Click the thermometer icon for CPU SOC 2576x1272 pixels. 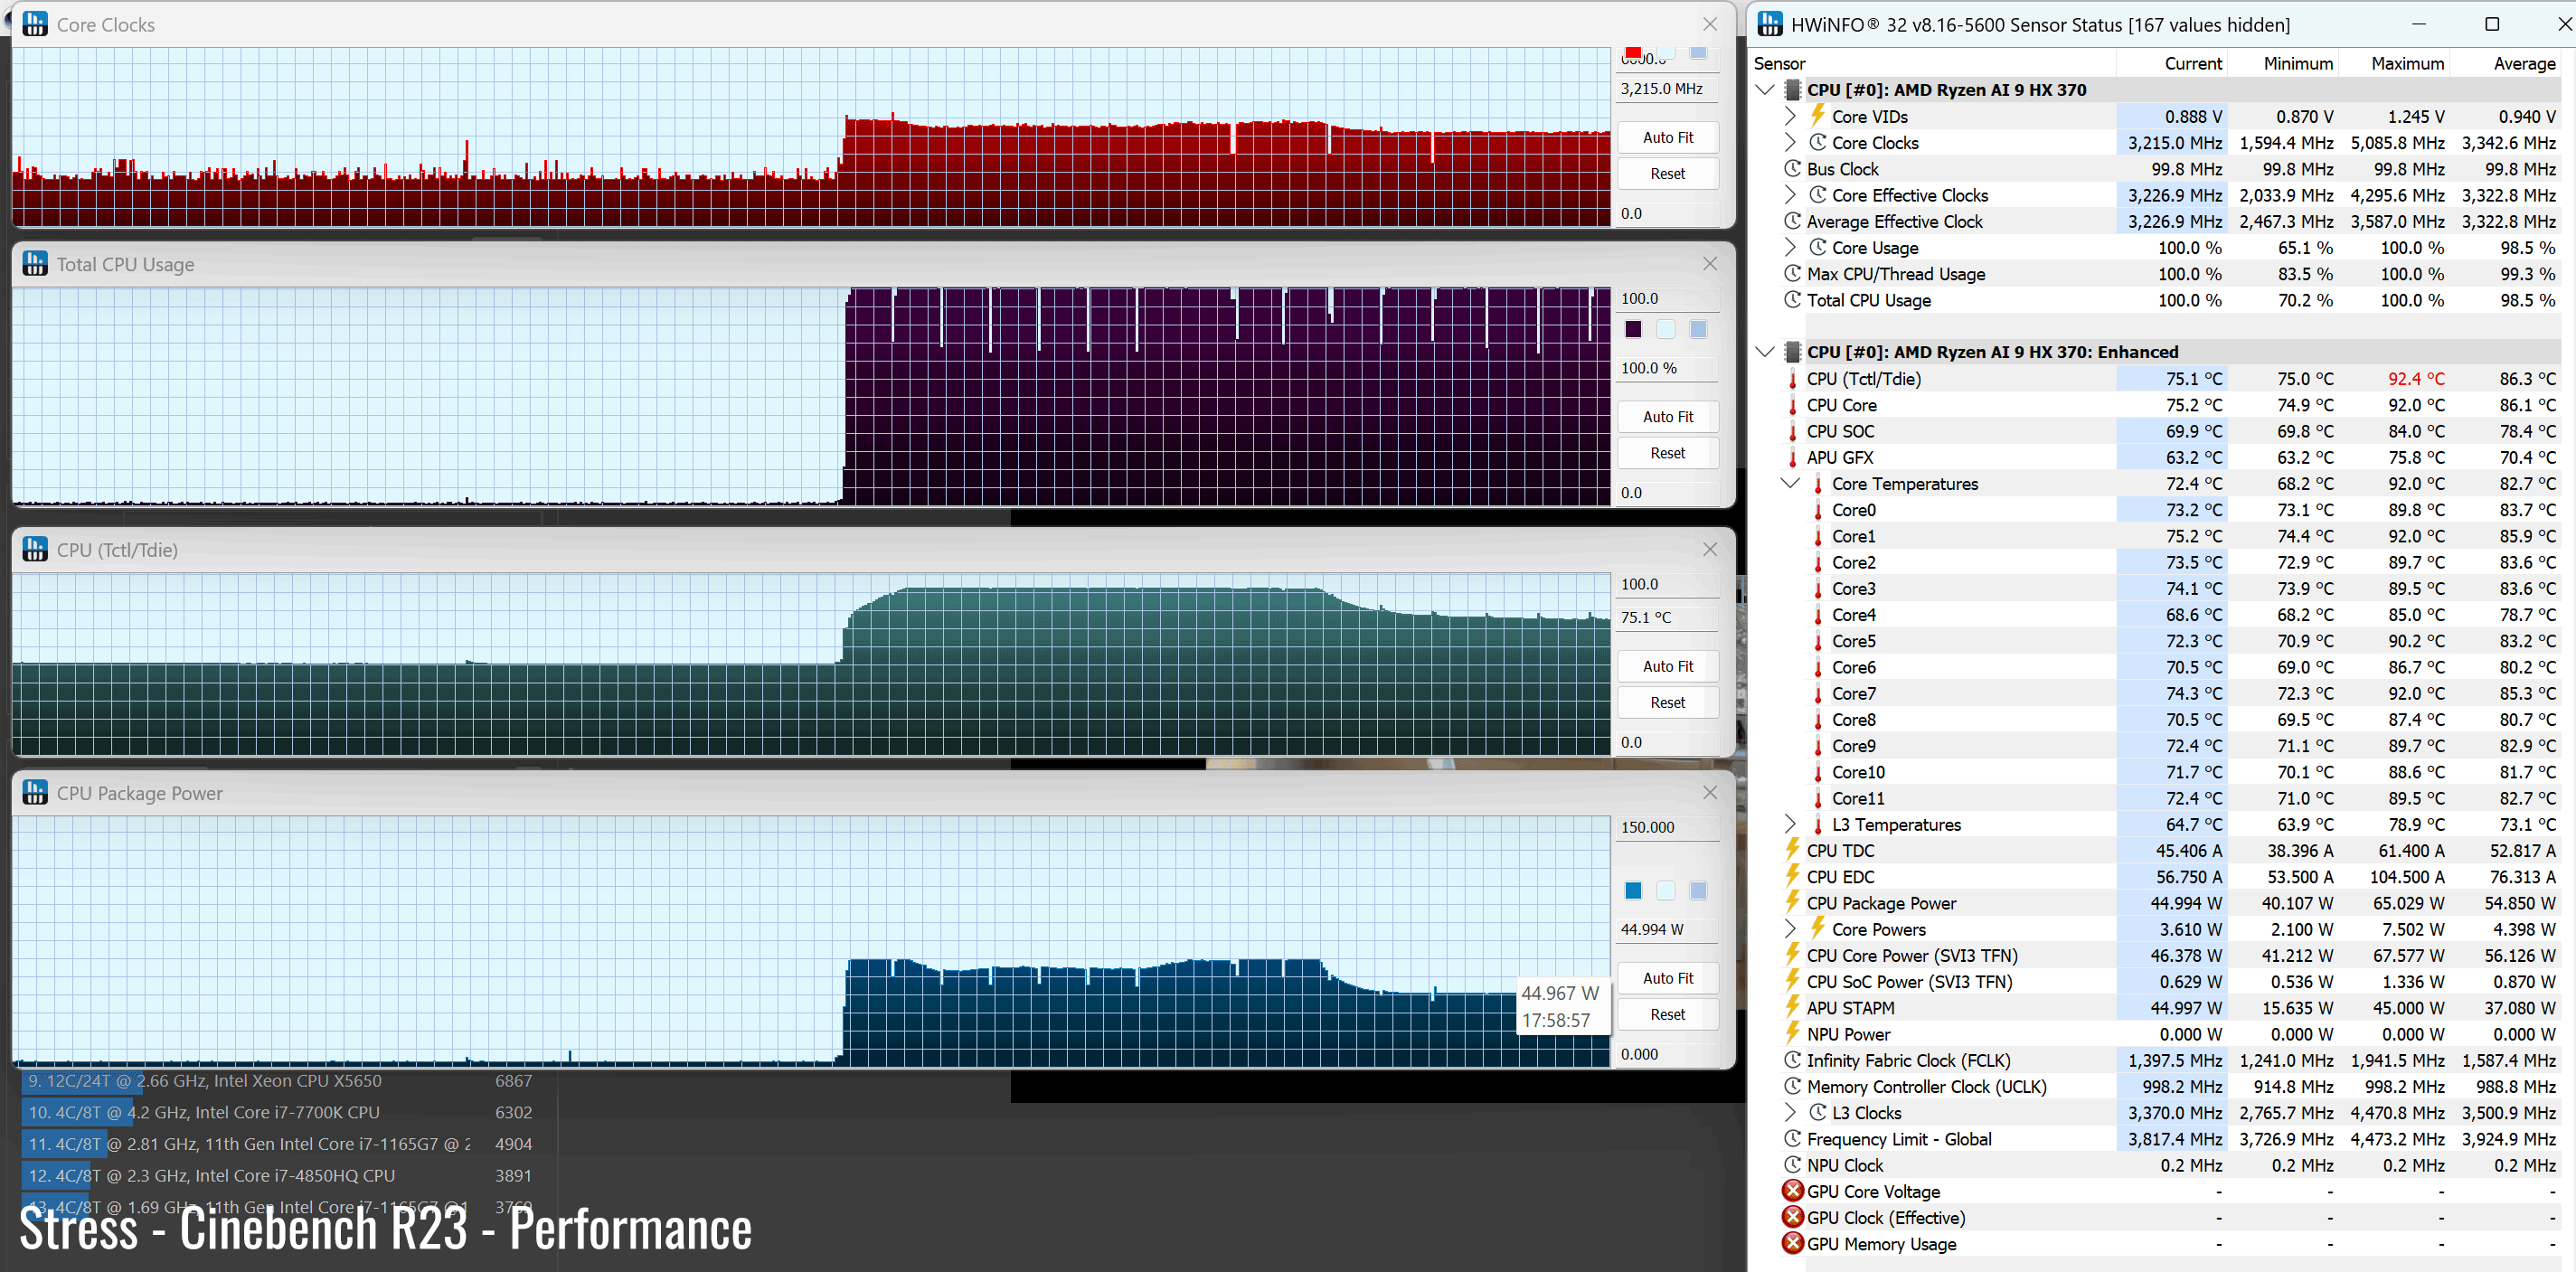click(1793, 431)
